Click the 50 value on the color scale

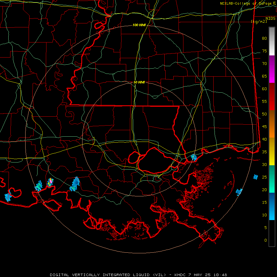point(264,114)
